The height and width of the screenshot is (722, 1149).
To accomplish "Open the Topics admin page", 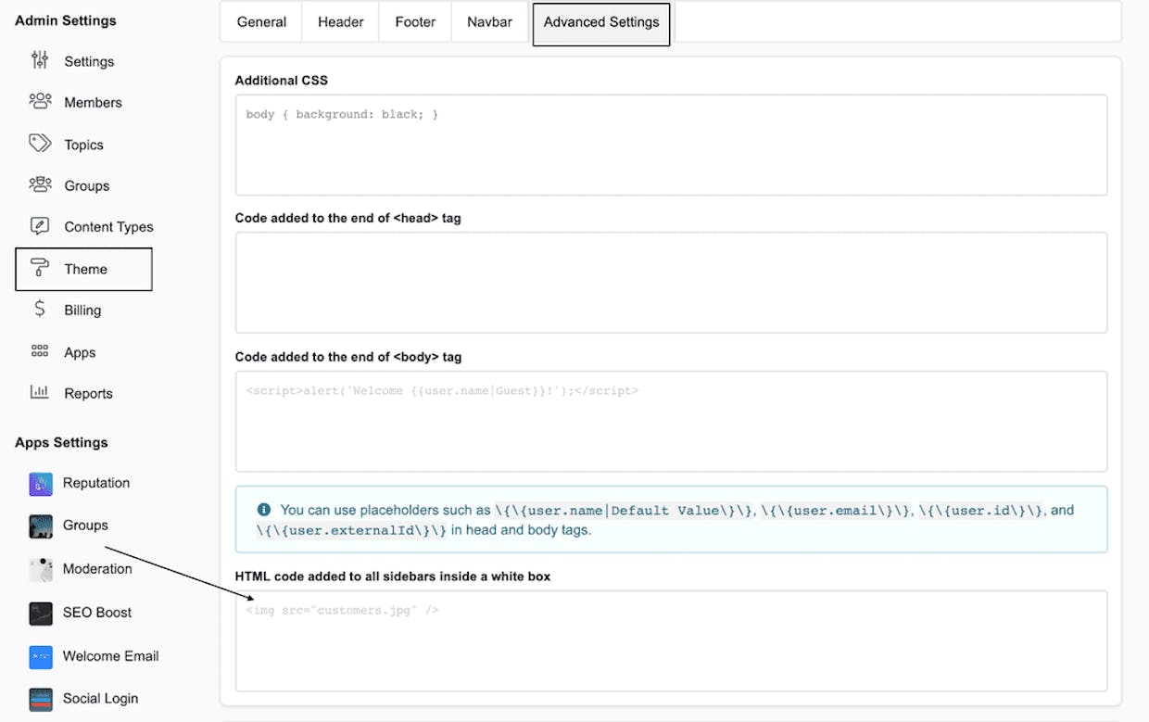I will click(83, 145).
